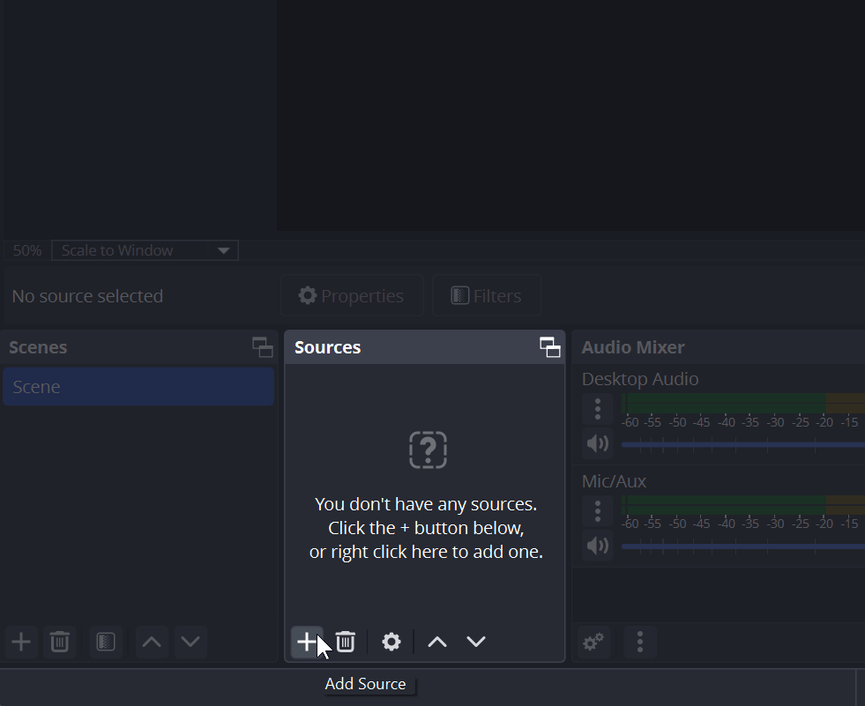Viewport: 865px width, 706px height.
Task: Open Desktop Audio options dots menu
Action: coord(597,408)
